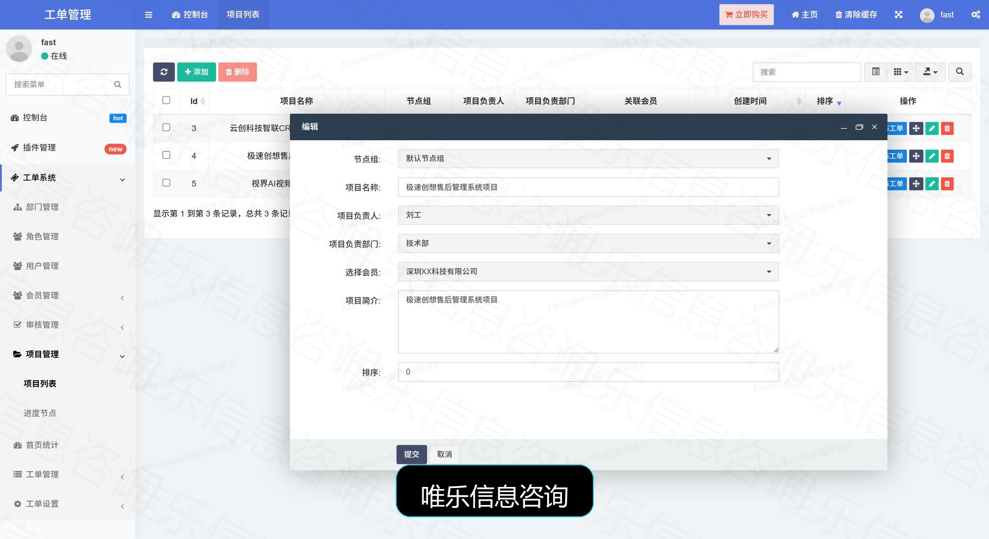The width and height of the screenshot is (989, 539).
Task: Expand the 工单设置 sidebar menu
Action: 67,504
